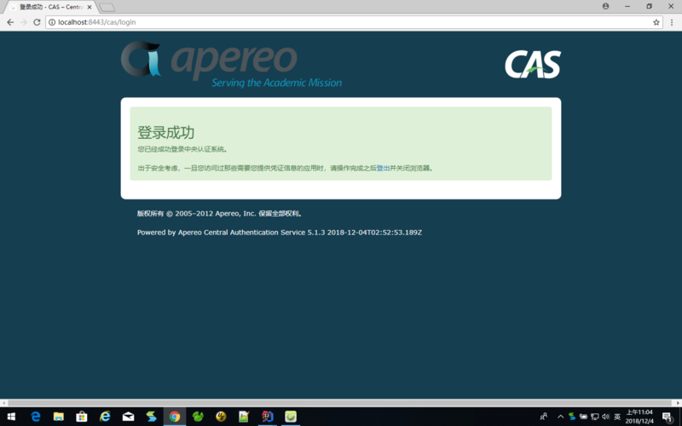Open the clock showing 上午11:04

click(x=639, y=417)
